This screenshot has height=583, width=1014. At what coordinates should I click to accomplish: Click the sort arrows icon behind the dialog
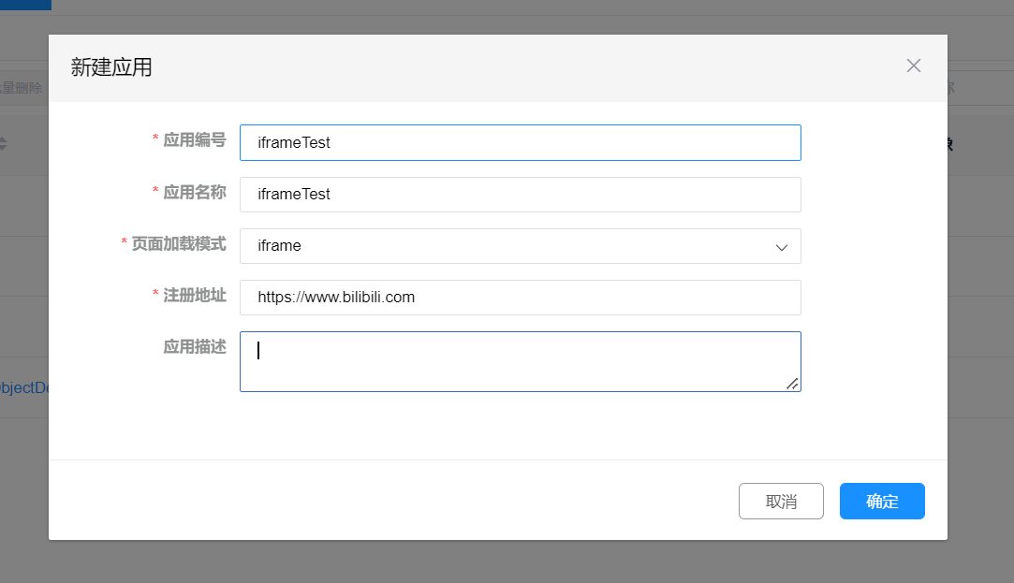coord(3,143)
